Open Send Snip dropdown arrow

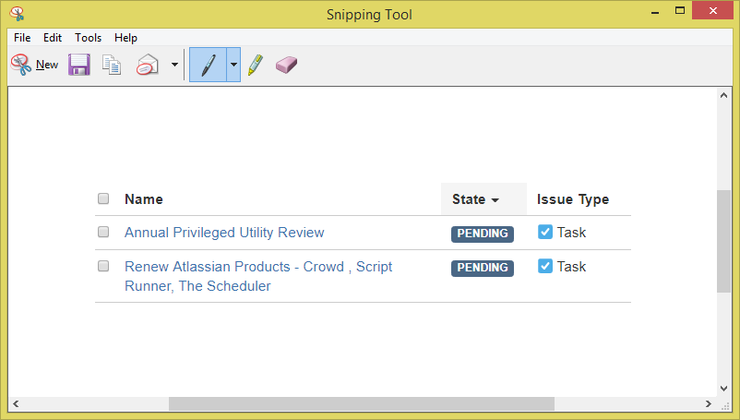[174, 65]
